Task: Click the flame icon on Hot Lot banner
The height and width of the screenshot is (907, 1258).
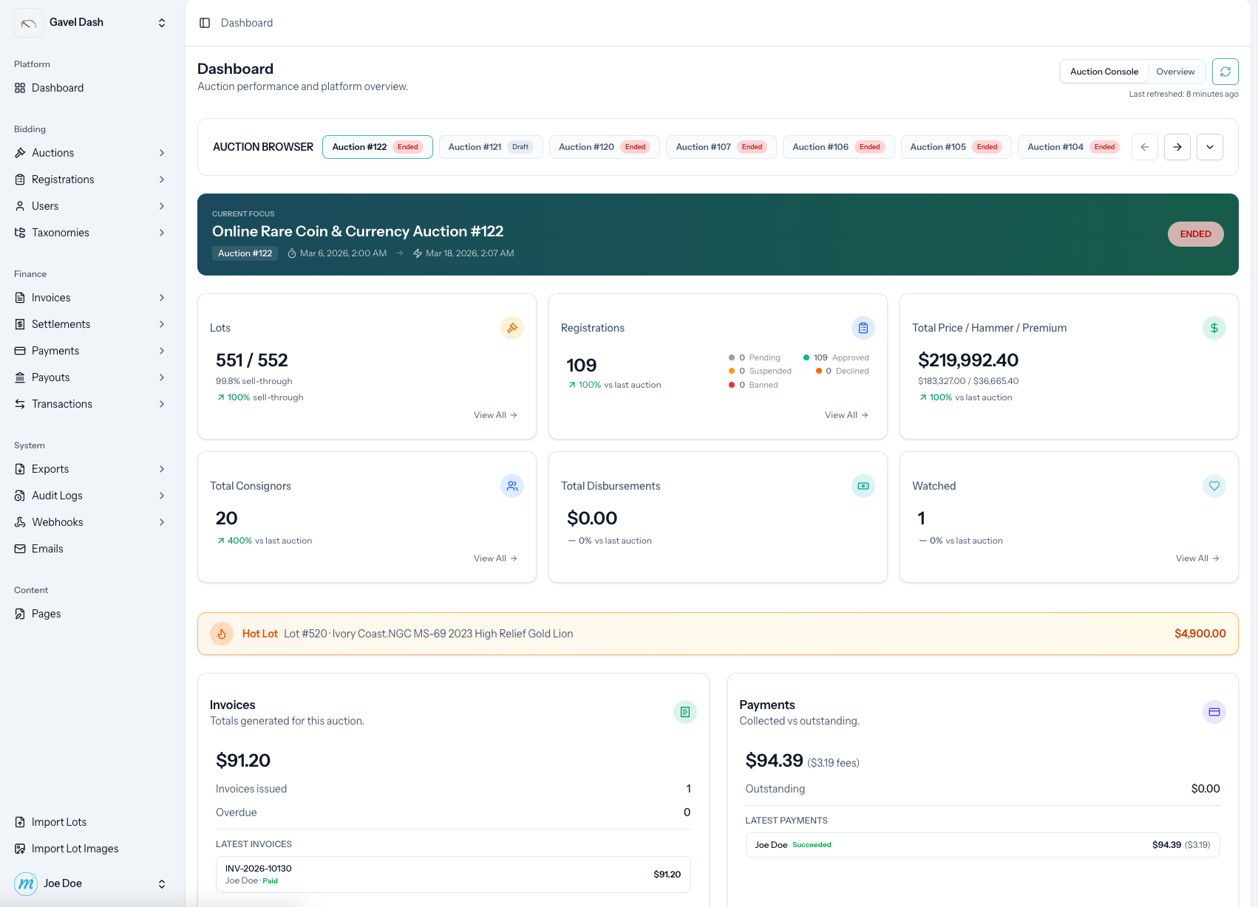Action: tap(222, 634)
